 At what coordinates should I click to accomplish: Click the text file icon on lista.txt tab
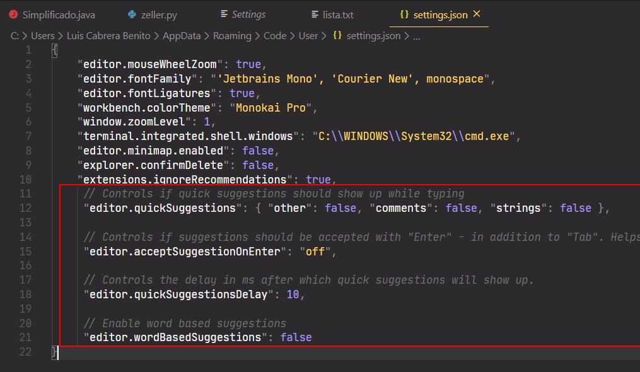point(315,15)
